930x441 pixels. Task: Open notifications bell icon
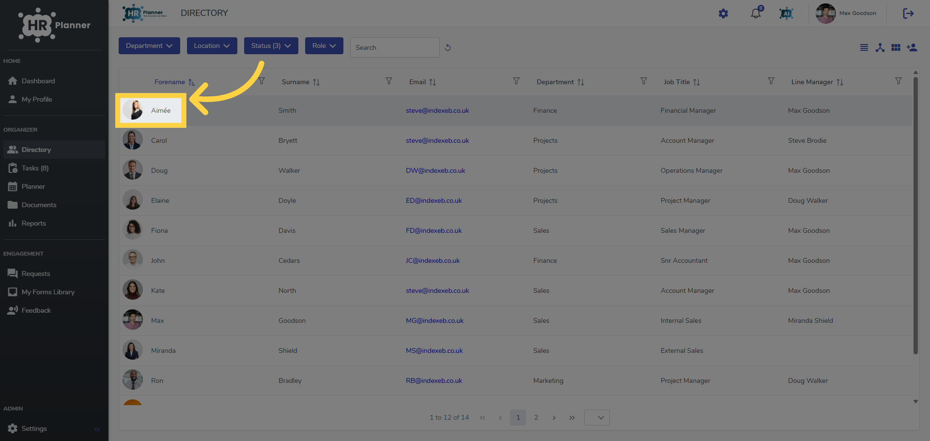click(756, 14)
